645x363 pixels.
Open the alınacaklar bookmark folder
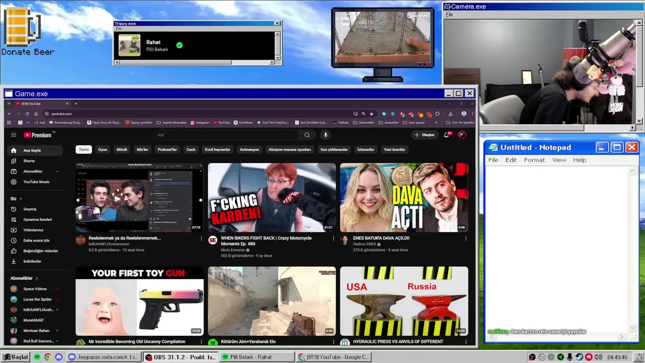coord(389,123)
